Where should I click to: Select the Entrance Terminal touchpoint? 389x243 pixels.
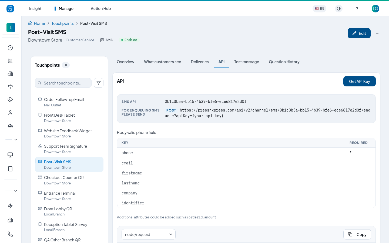tap(69, 196)
